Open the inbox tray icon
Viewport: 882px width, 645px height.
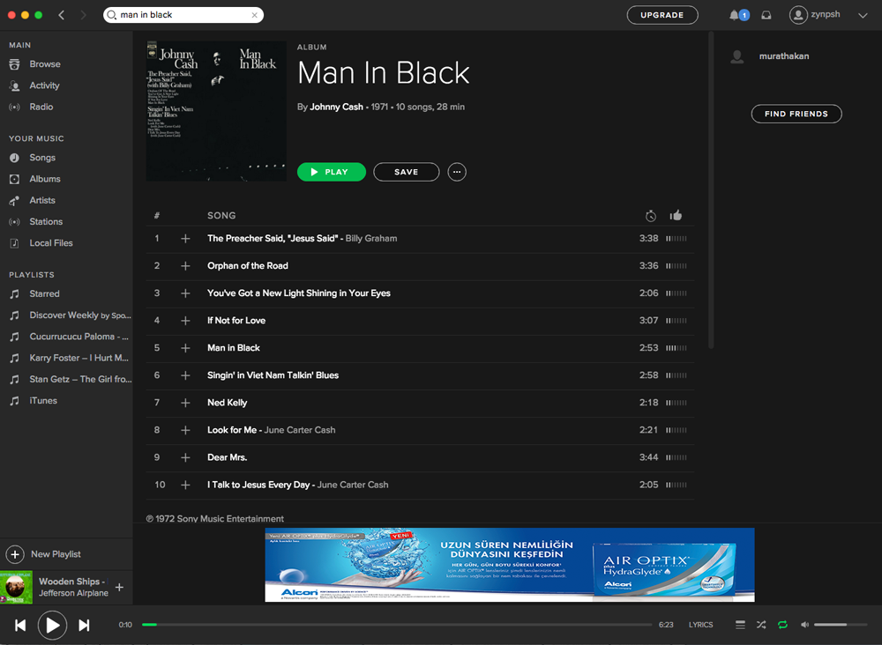pos(766,15)
